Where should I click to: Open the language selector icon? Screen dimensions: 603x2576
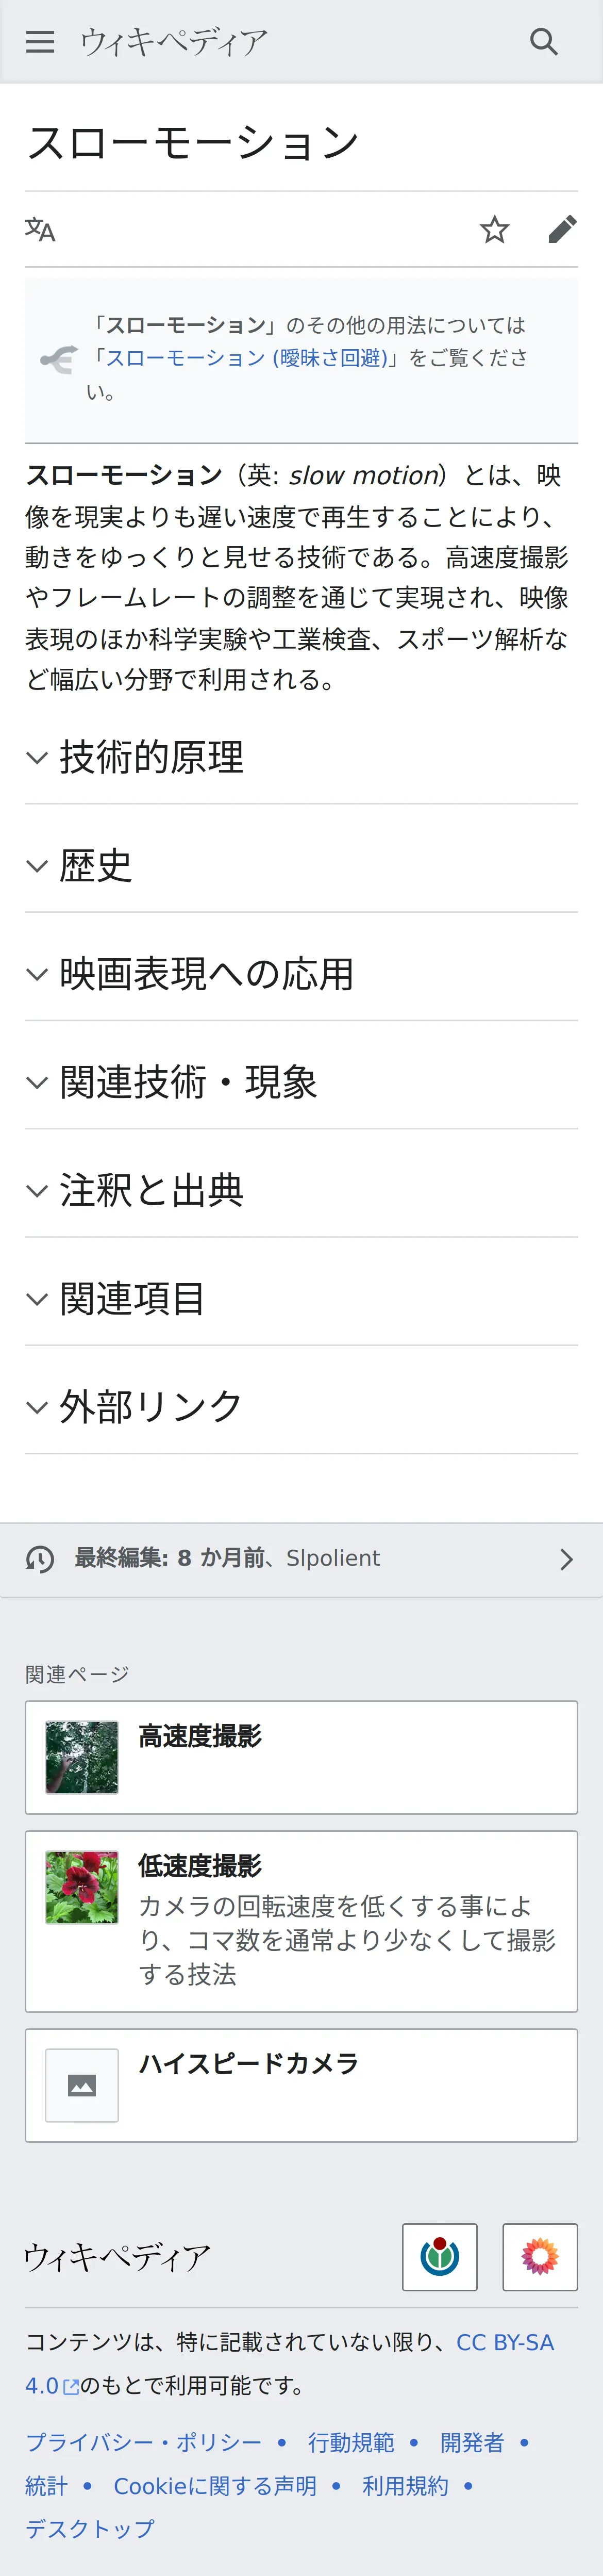[40, 230]
